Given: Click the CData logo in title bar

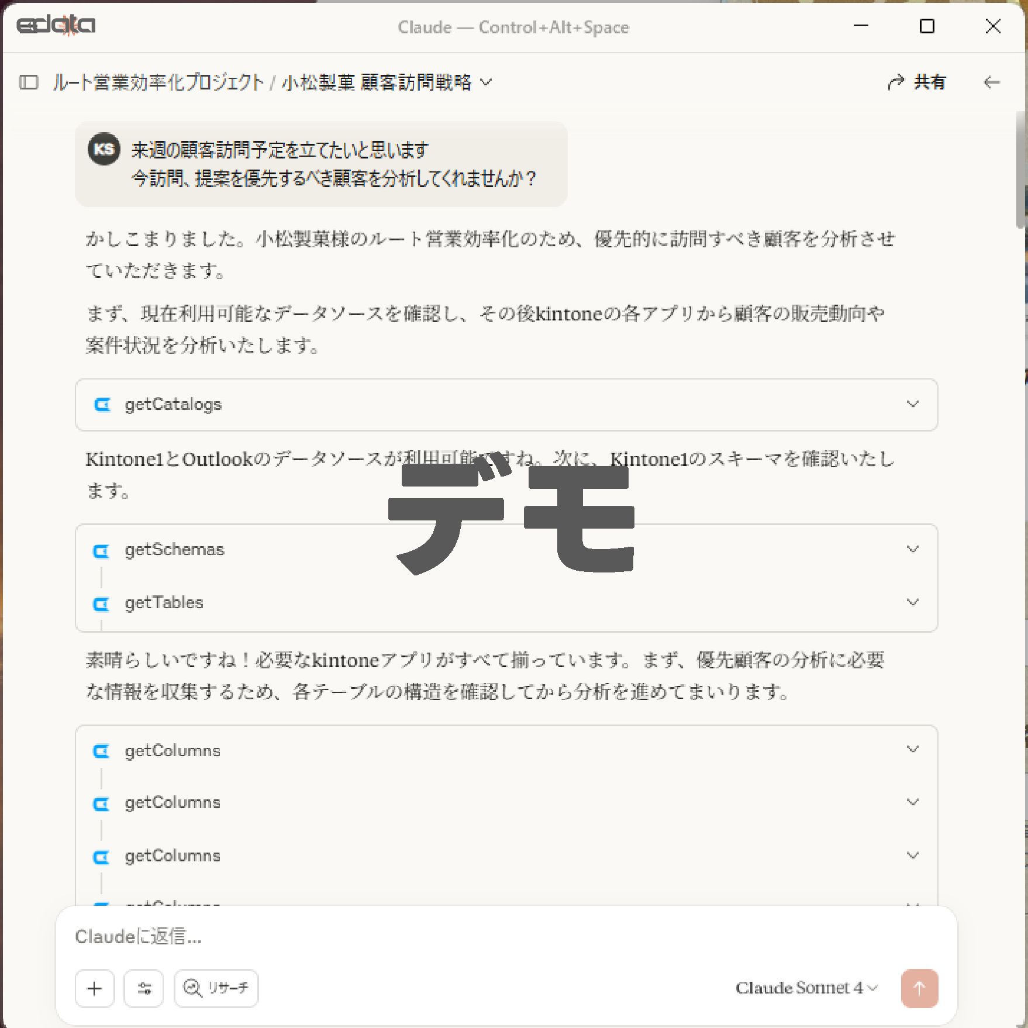Looking at the screenshot, I should click(x=56, y=26).
